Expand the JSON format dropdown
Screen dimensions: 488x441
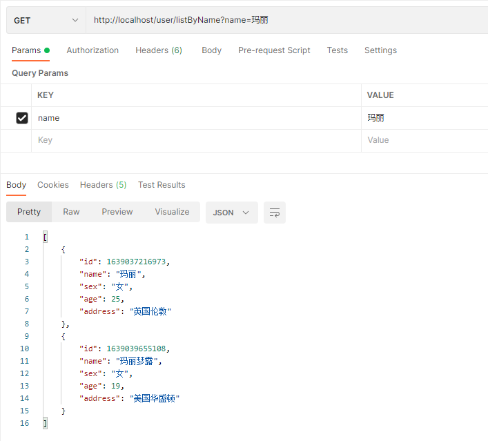pyautogui.click(x=231, y=213)
